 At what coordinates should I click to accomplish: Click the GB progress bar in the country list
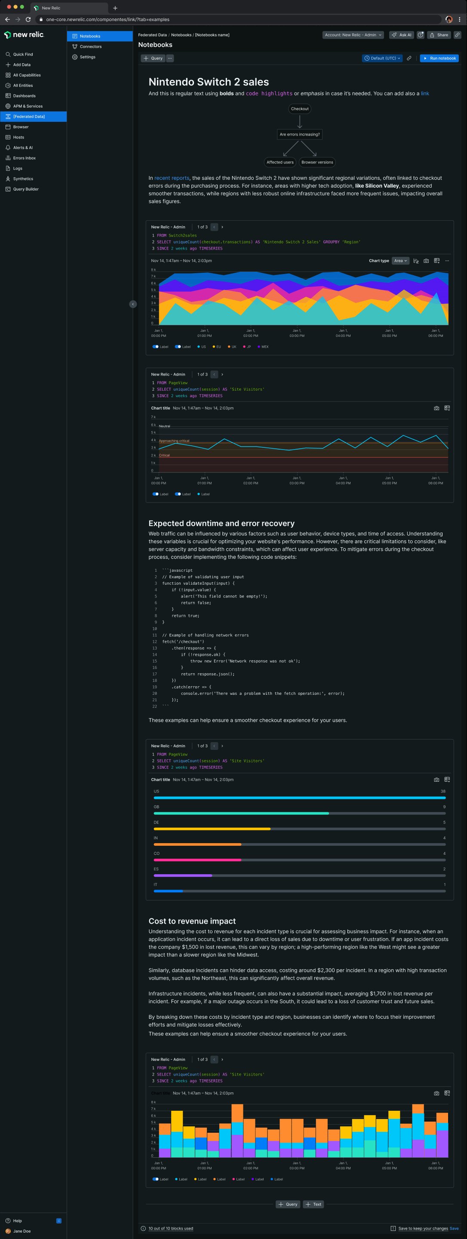(300, 813)
